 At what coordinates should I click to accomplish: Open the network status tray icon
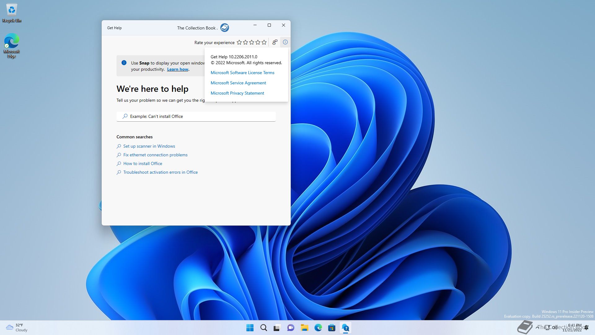548,328
